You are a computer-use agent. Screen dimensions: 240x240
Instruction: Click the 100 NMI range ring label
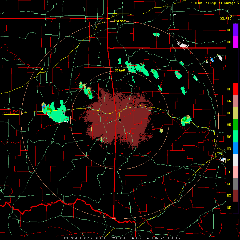[120, 21]
